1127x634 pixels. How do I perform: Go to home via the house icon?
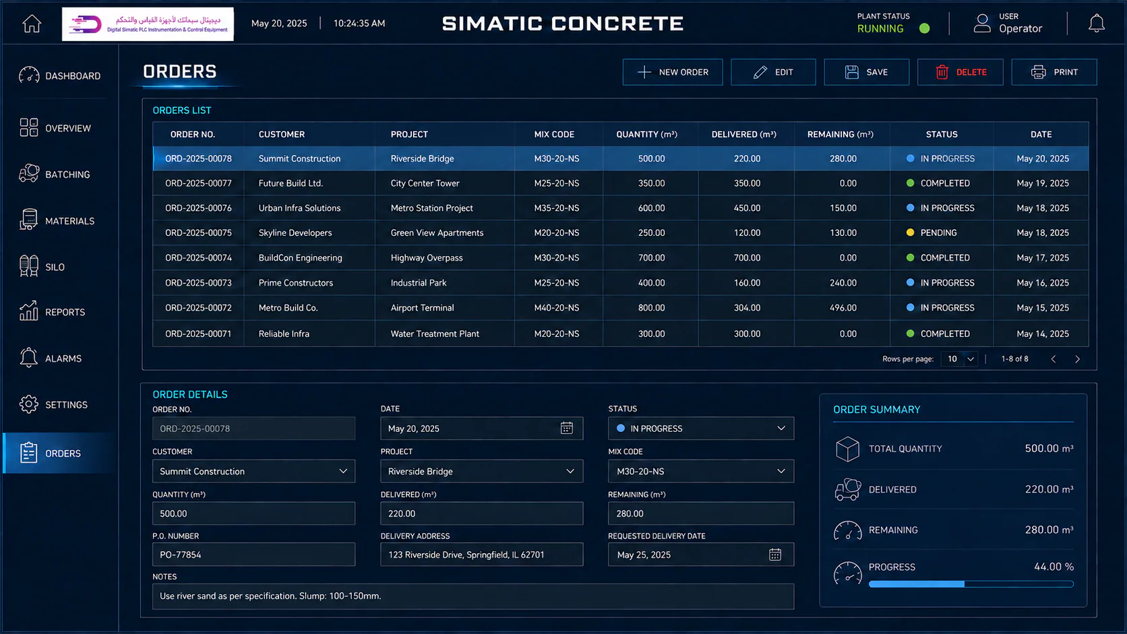[x=32, y=24]
